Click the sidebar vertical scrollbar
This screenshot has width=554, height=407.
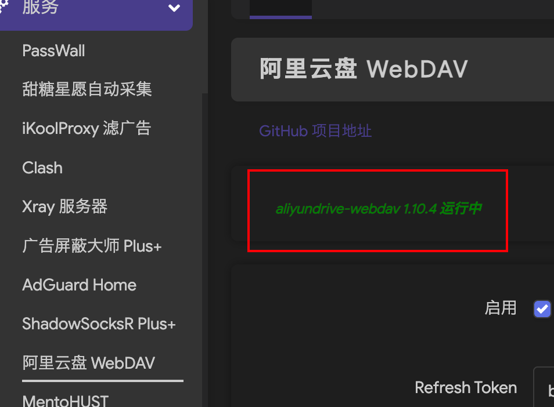[x=205, y=46]
